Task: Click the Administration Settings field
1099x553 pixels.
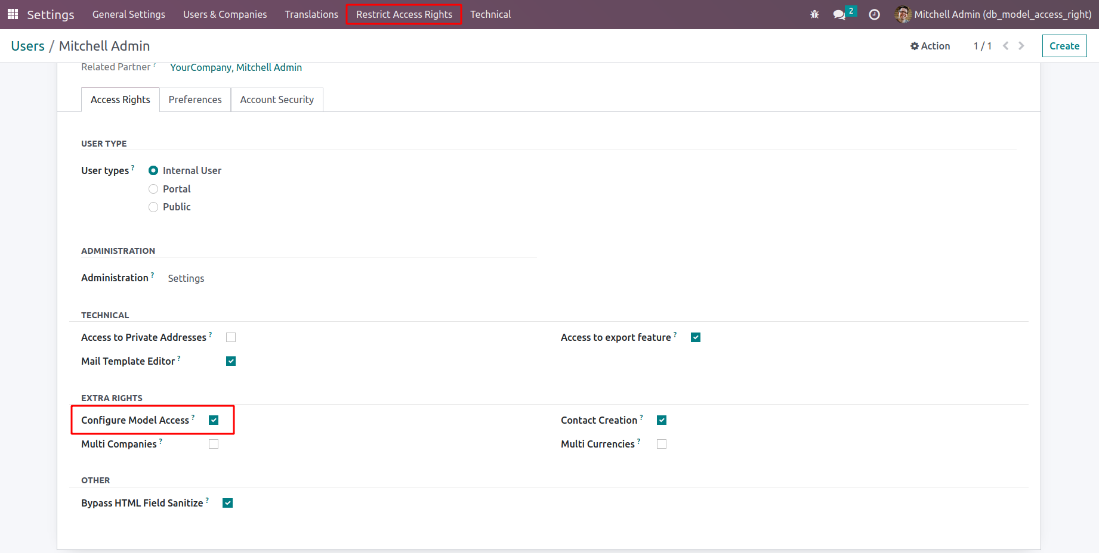Action: [186, 278]
